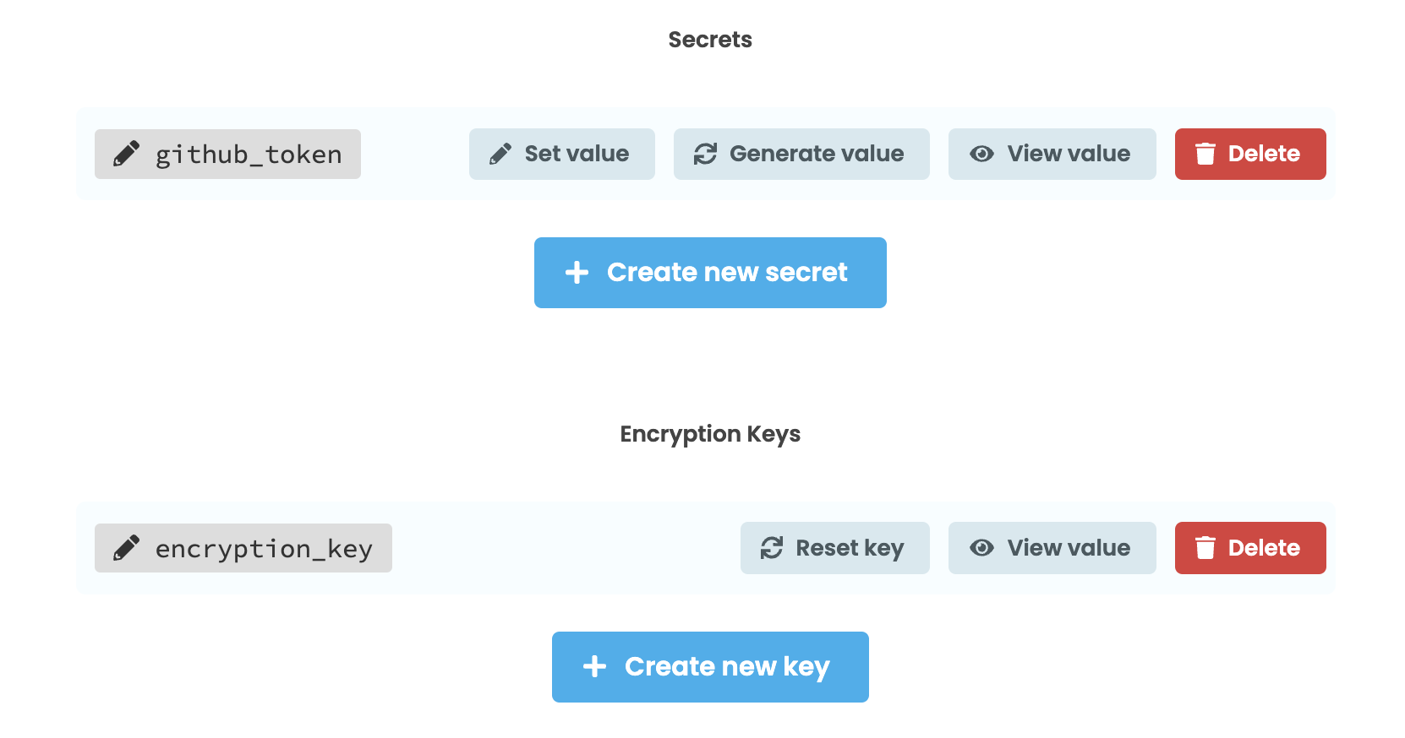1405x738 pixels.
Task: Click the eye icon to reveal encryption_key
Action: pyautogui.click(x=981, y=547)
